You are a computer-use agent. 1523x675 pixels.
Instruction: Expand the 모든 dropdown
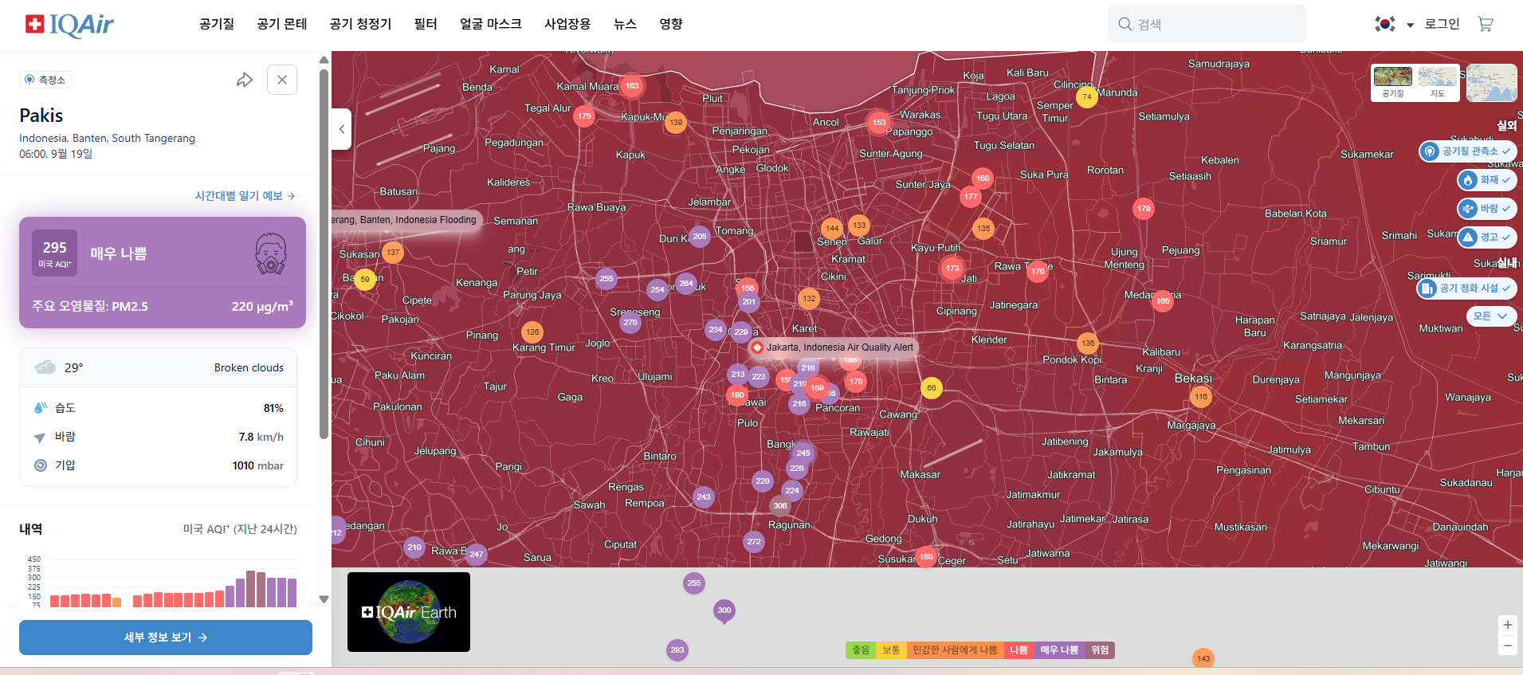coord(1490,316)
